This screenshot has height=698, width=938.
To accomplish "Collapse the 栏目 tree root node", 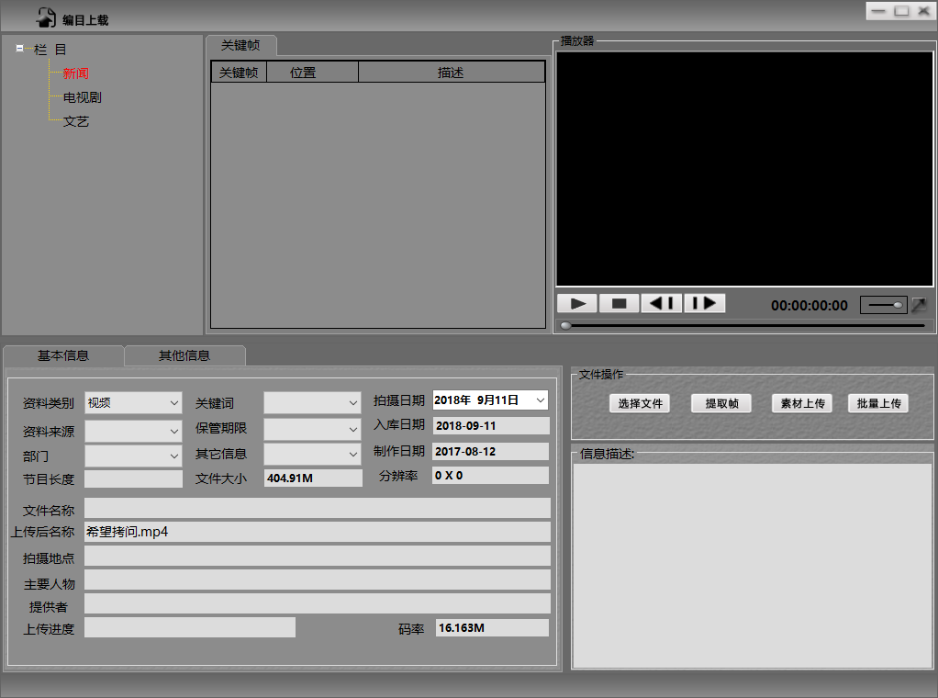I will [20, 50].
